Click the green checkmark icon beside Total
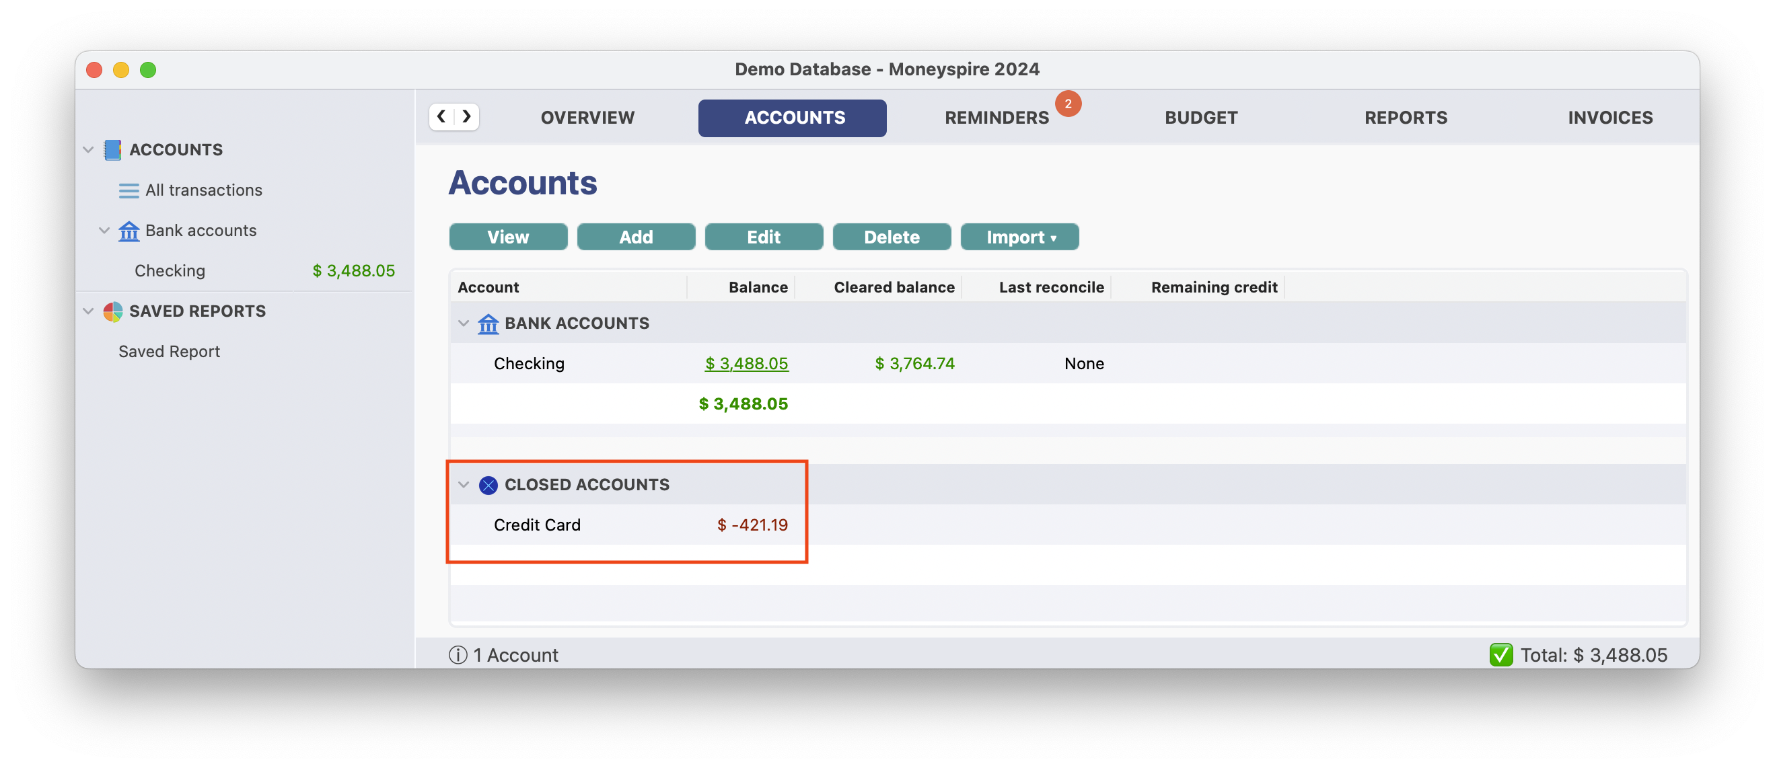Image resolution: width=1775 pixels, height=768 pixels. click(1500, 655)
